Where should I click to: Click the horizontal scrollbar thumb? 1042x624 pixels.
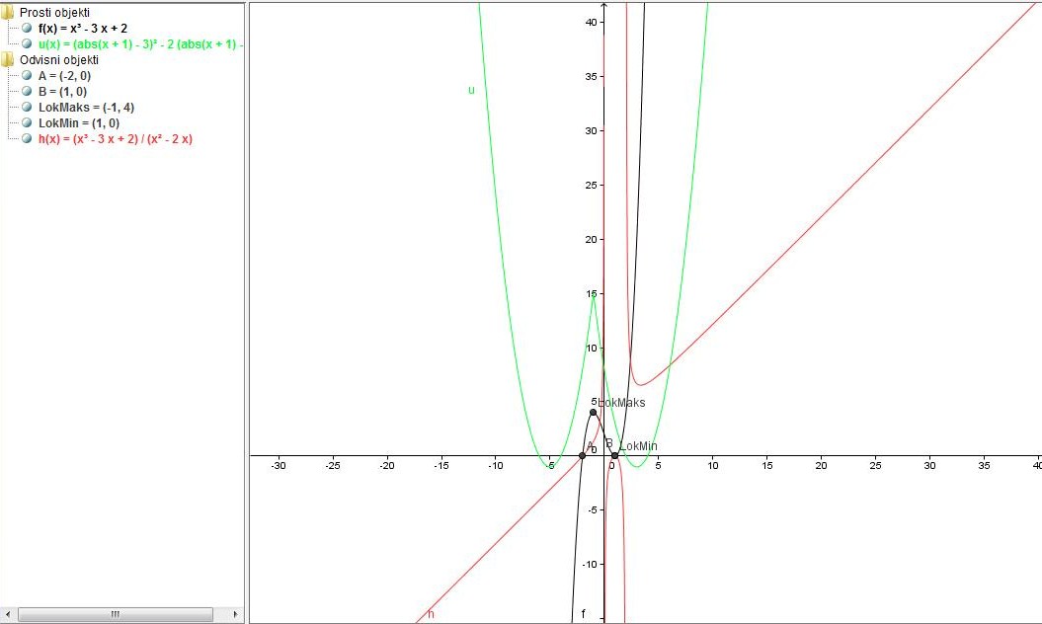click(x=114, y=613)
